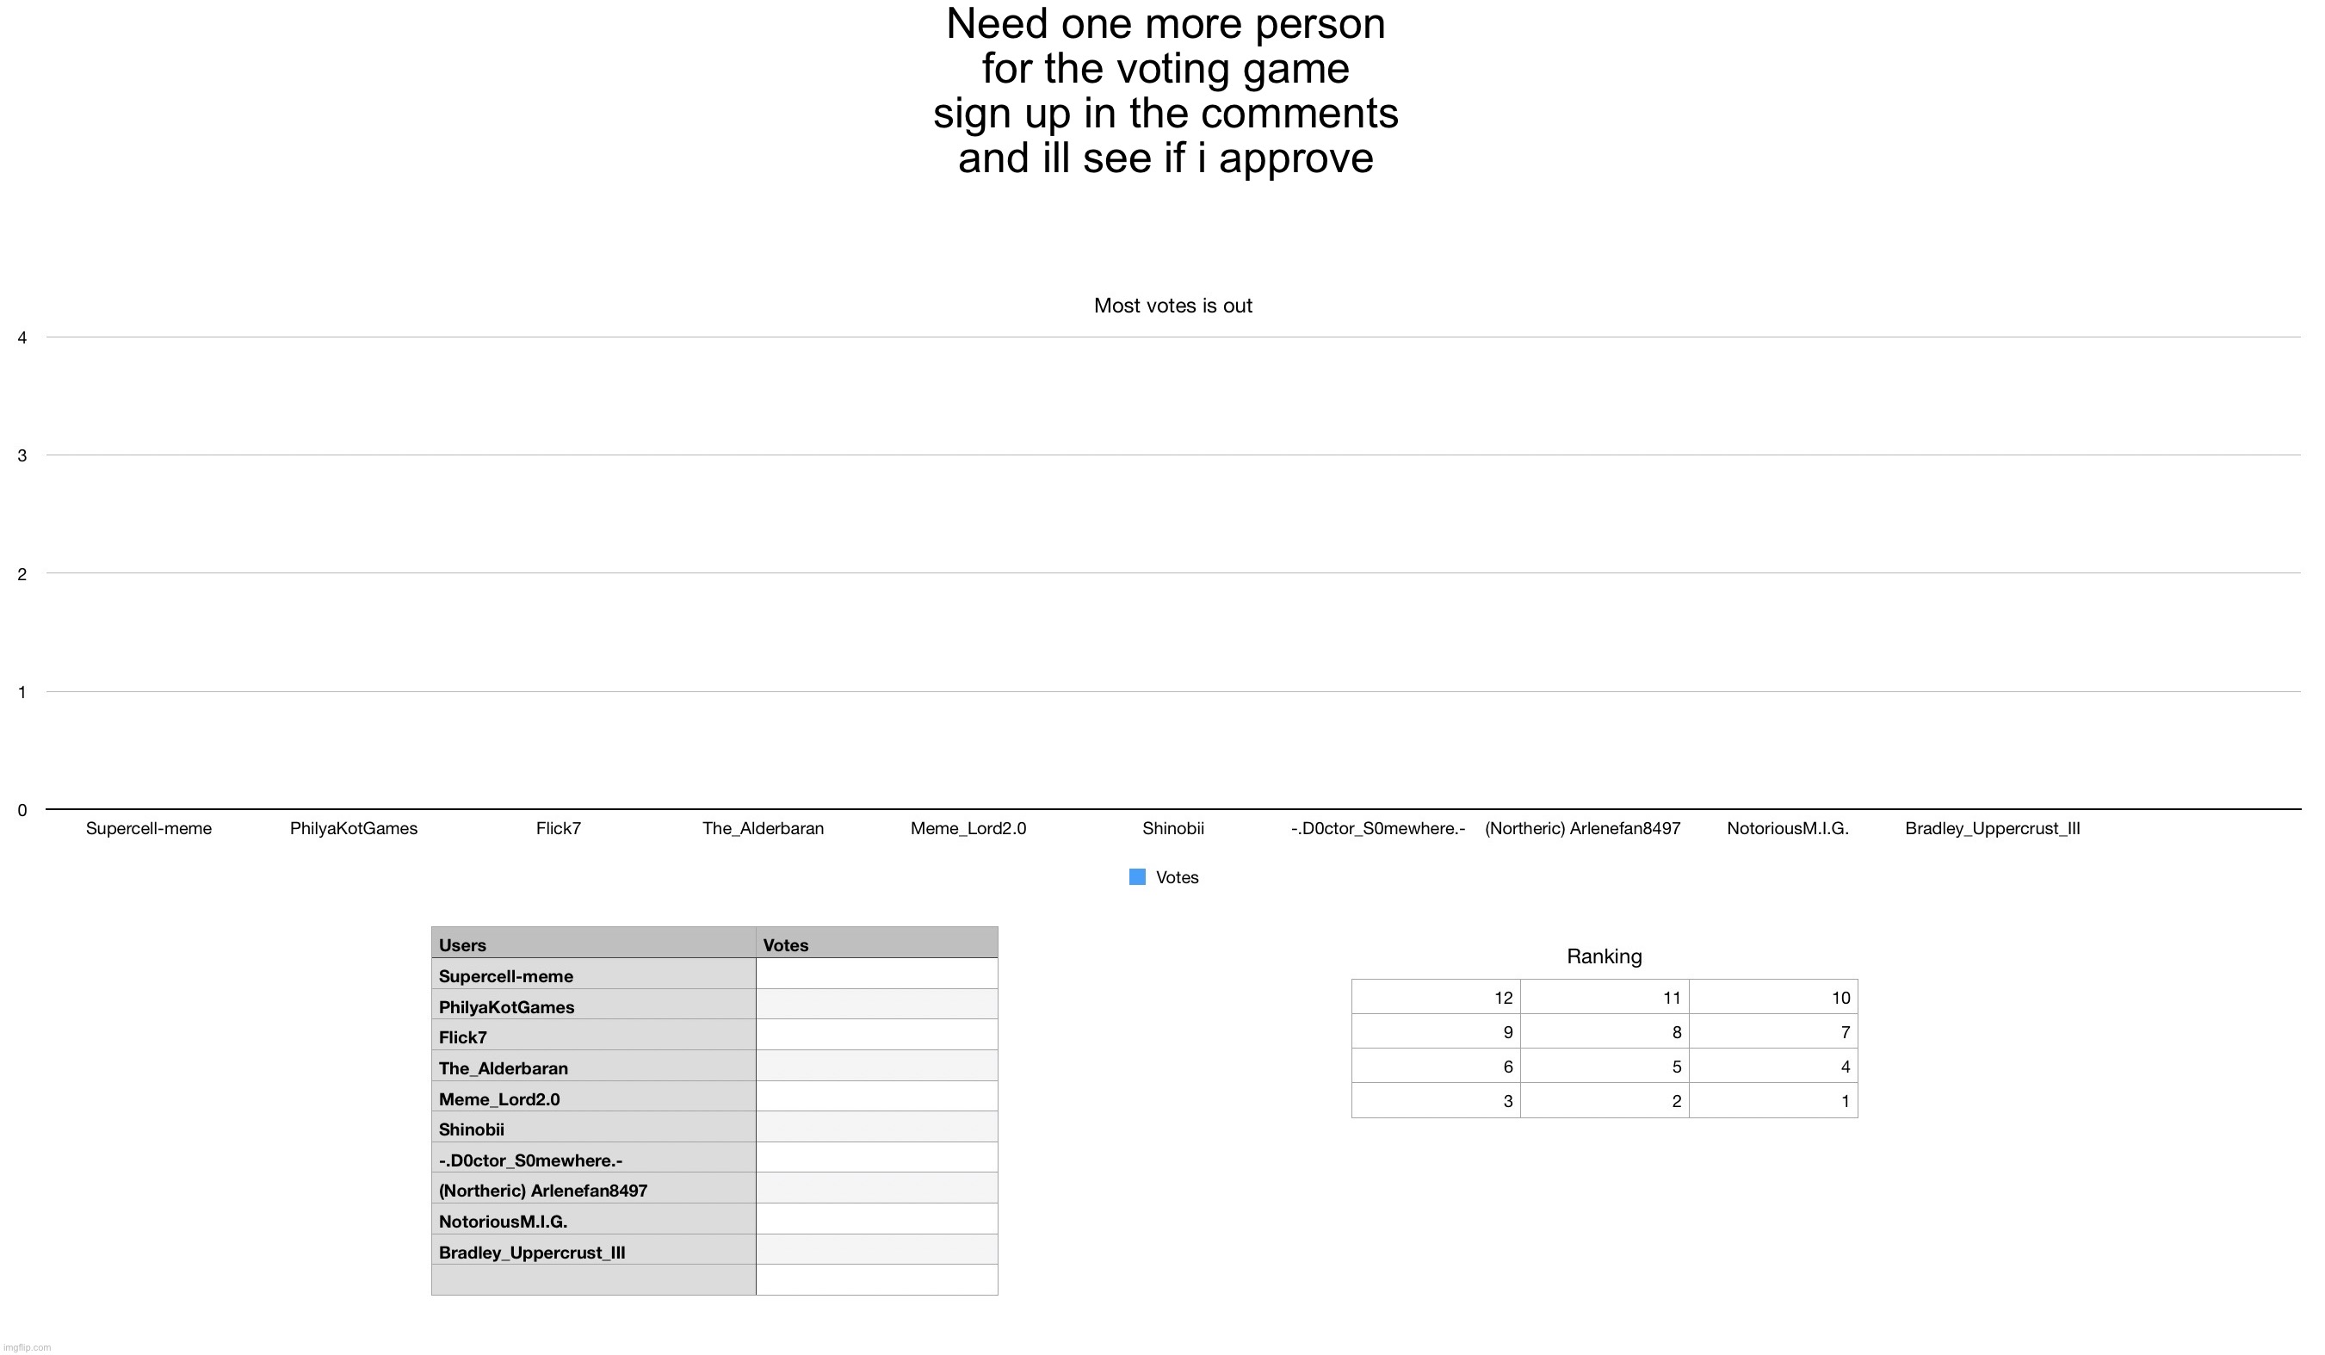The width and height of the screenshot is (2325, 1355).
Task: Select the Votes legend label
Action: [1177, 877]
